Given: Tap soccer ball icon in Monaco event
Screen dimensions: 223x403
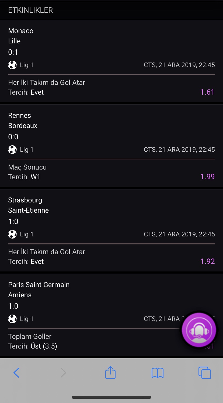Looking at the screenshot, I should tap(12, 65).
